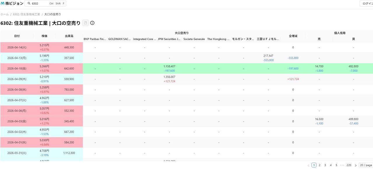Open the 6302: 住友重機械工業 breadcrumb
373x169 pixels.
tap(27, 14)
